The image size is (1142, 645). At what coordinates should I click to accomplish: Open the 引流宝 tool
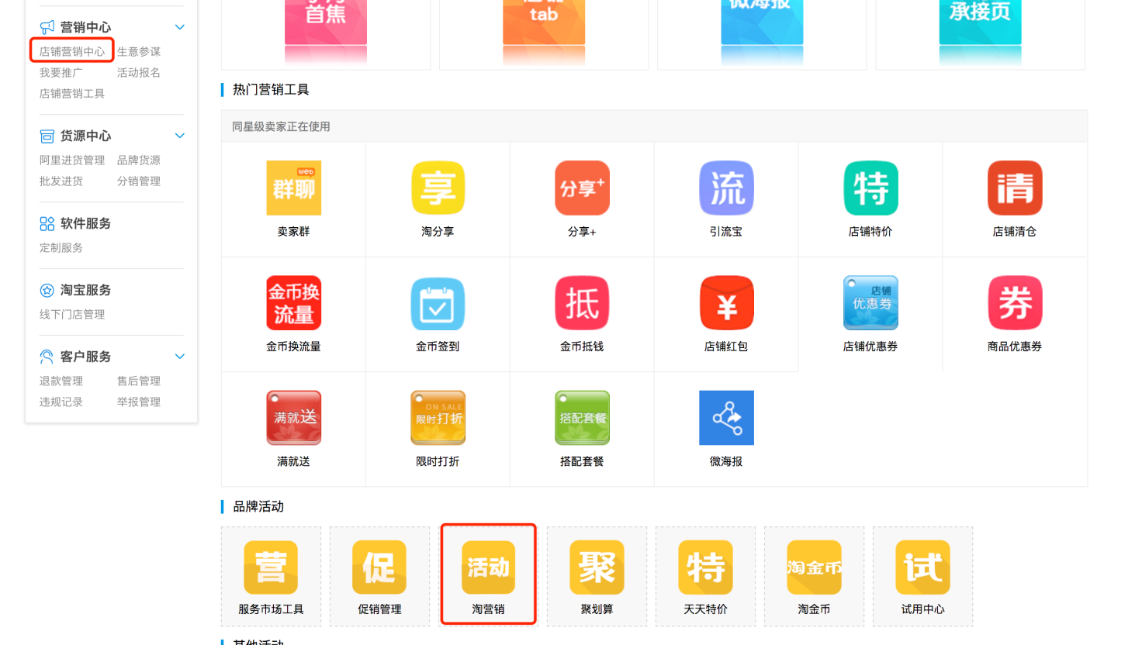(726, 188)
